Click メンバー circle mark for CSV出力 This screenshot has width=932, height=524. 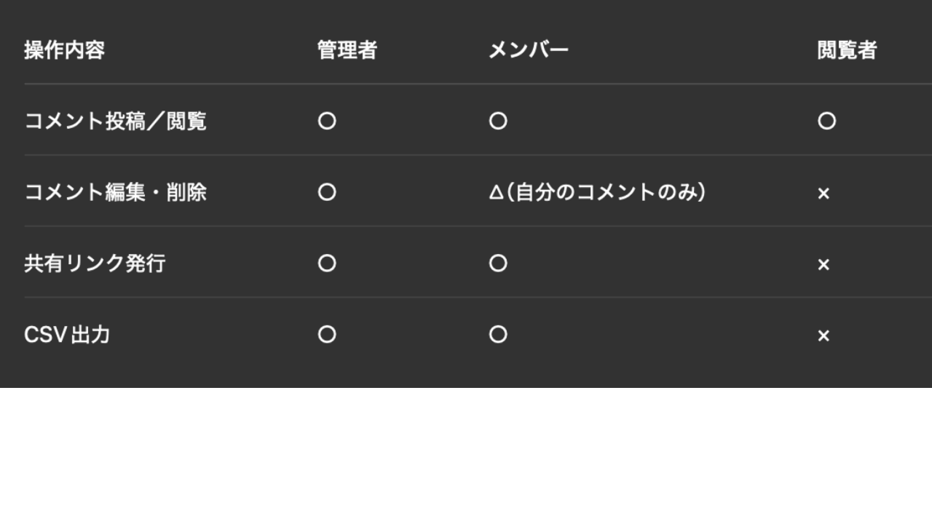click(x=498, y=335)
